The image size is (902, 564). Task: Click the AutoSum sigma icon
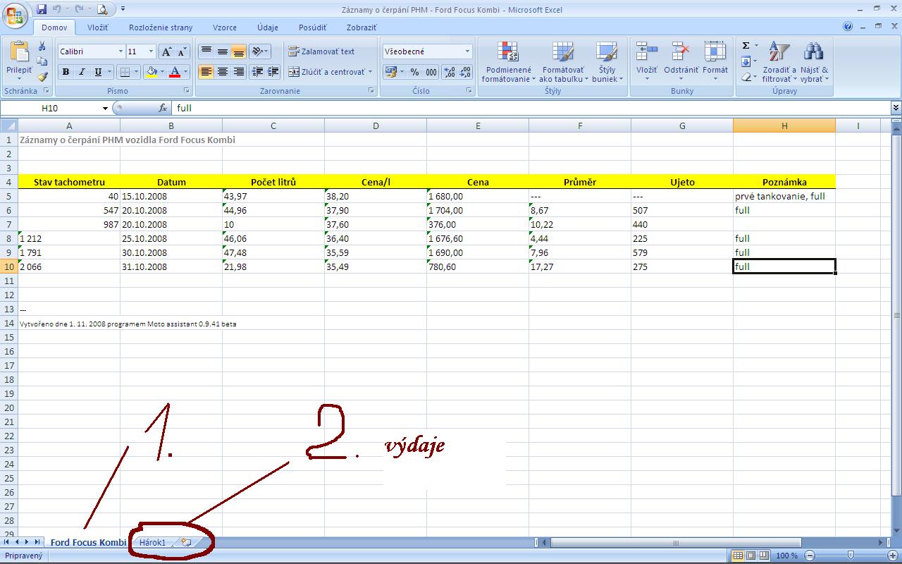click(746, 46)
